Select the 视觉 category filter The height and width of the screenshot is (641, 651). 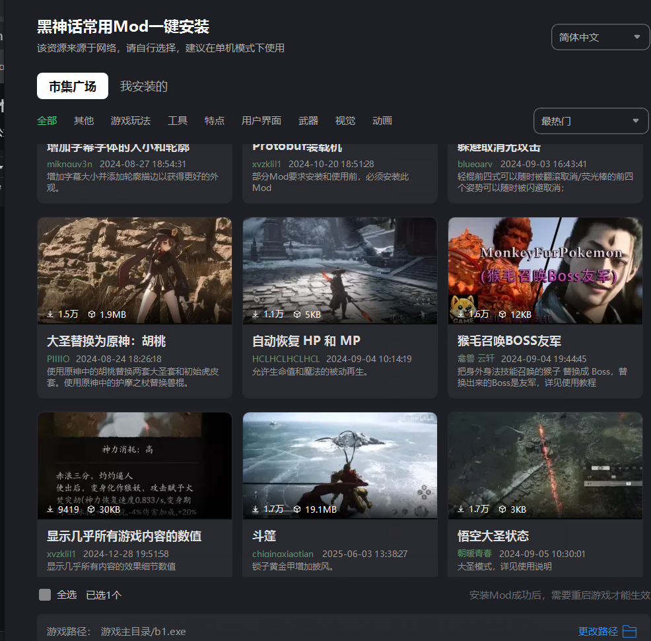345,121
